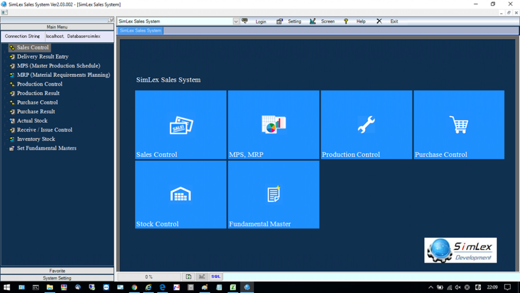Select Production Control in the left menu

[x=40, y=84]
